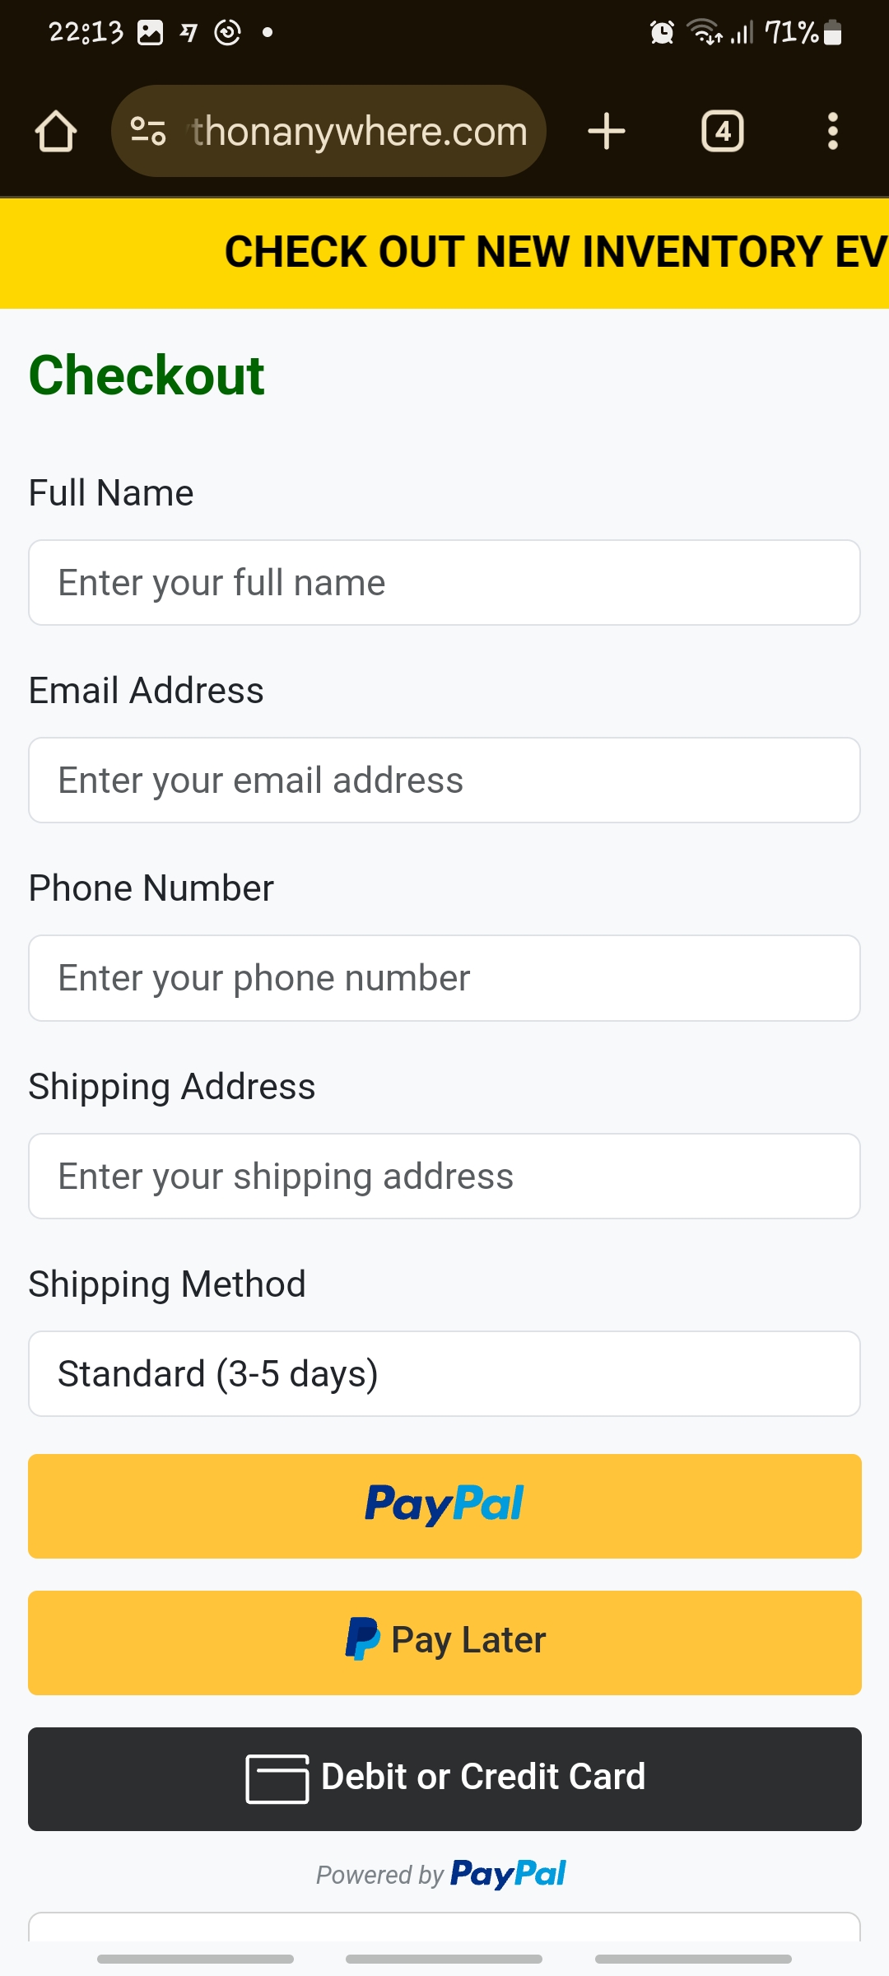Click the thonanywhere.com address bar
The height and width of the screenshot is (1976, 889).
pos(359,132)
